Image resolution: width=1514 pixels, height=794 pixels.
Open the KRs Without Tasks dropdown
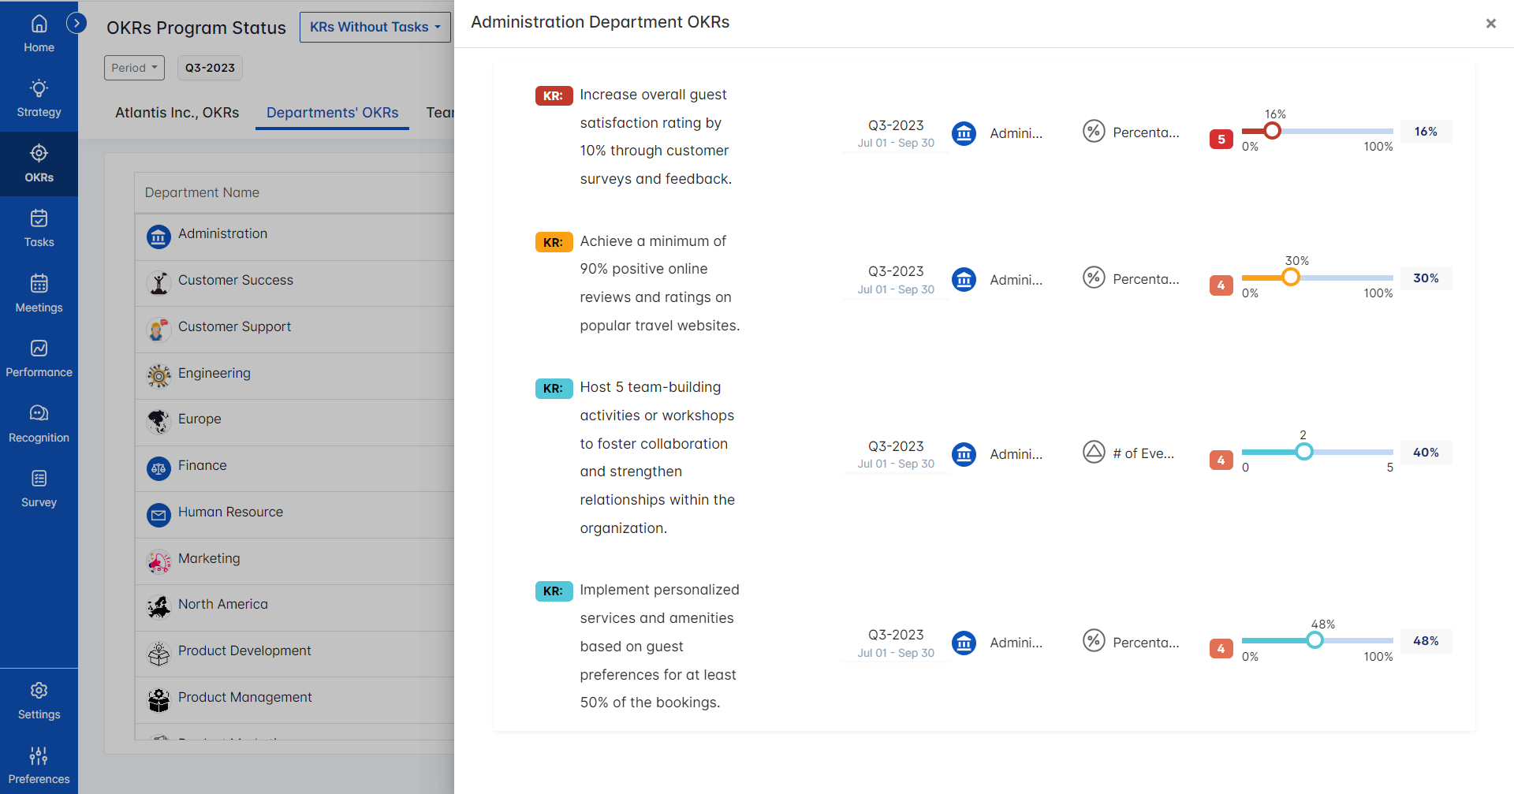coord(375,27)
